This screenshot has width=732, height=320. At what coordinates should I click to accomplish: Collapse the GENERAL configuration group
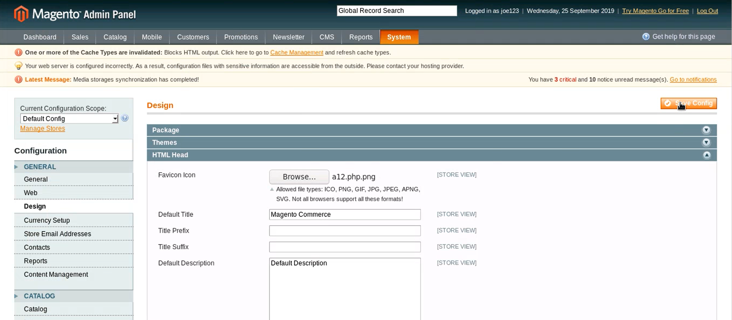click(73, 167)
